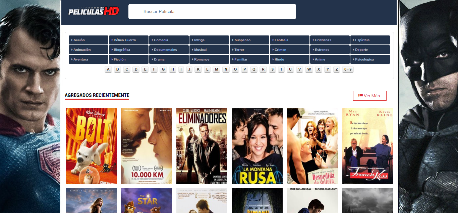The image size is (458, 213).
Task: Open the Aventura category
Action: click(x=89, y=60)
